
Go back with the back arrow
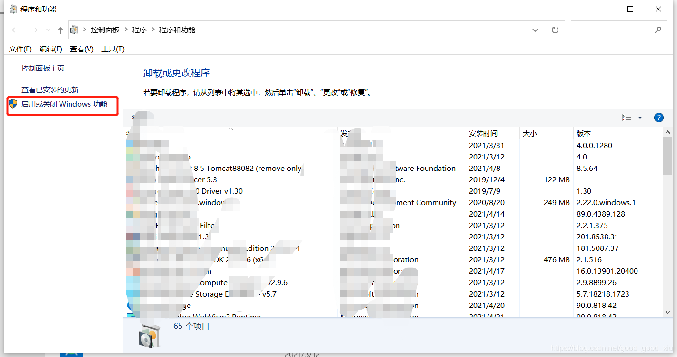16,30
